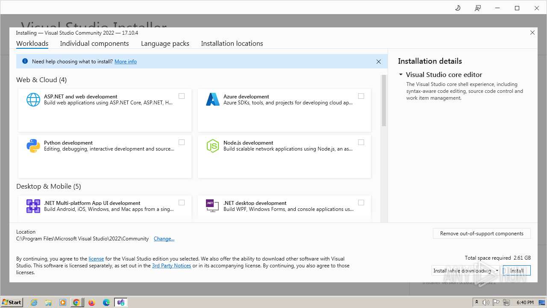Click the network icon in system tray
The height and width of the screenshot is (308, 547).
pyautogui.click(x=507, y=302)
